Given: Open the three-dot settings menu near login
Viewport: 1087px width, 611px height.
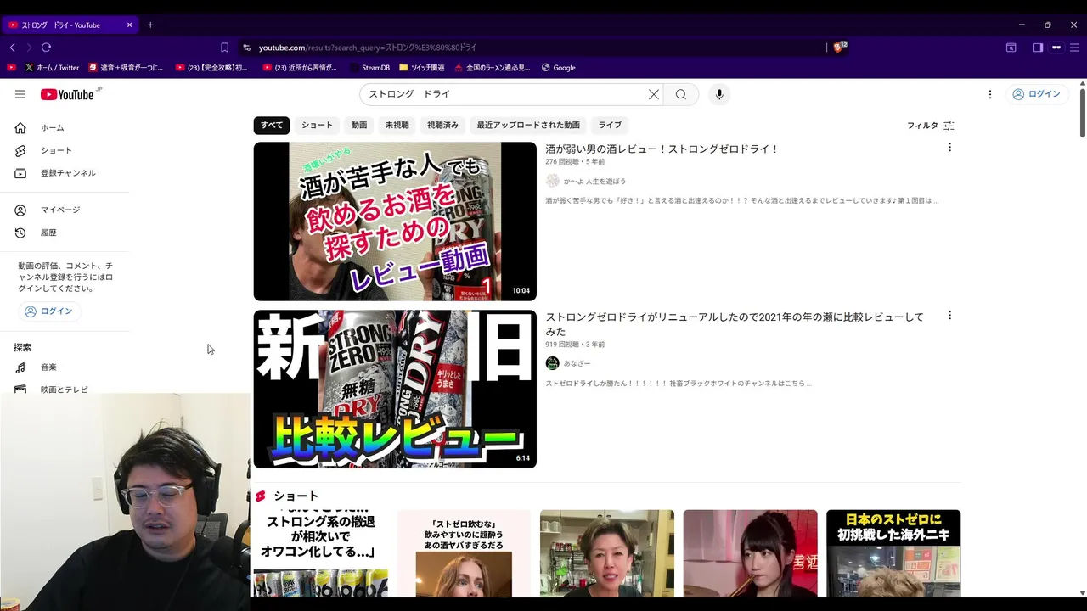Looking at the screenshot, I should coord(989,94).
